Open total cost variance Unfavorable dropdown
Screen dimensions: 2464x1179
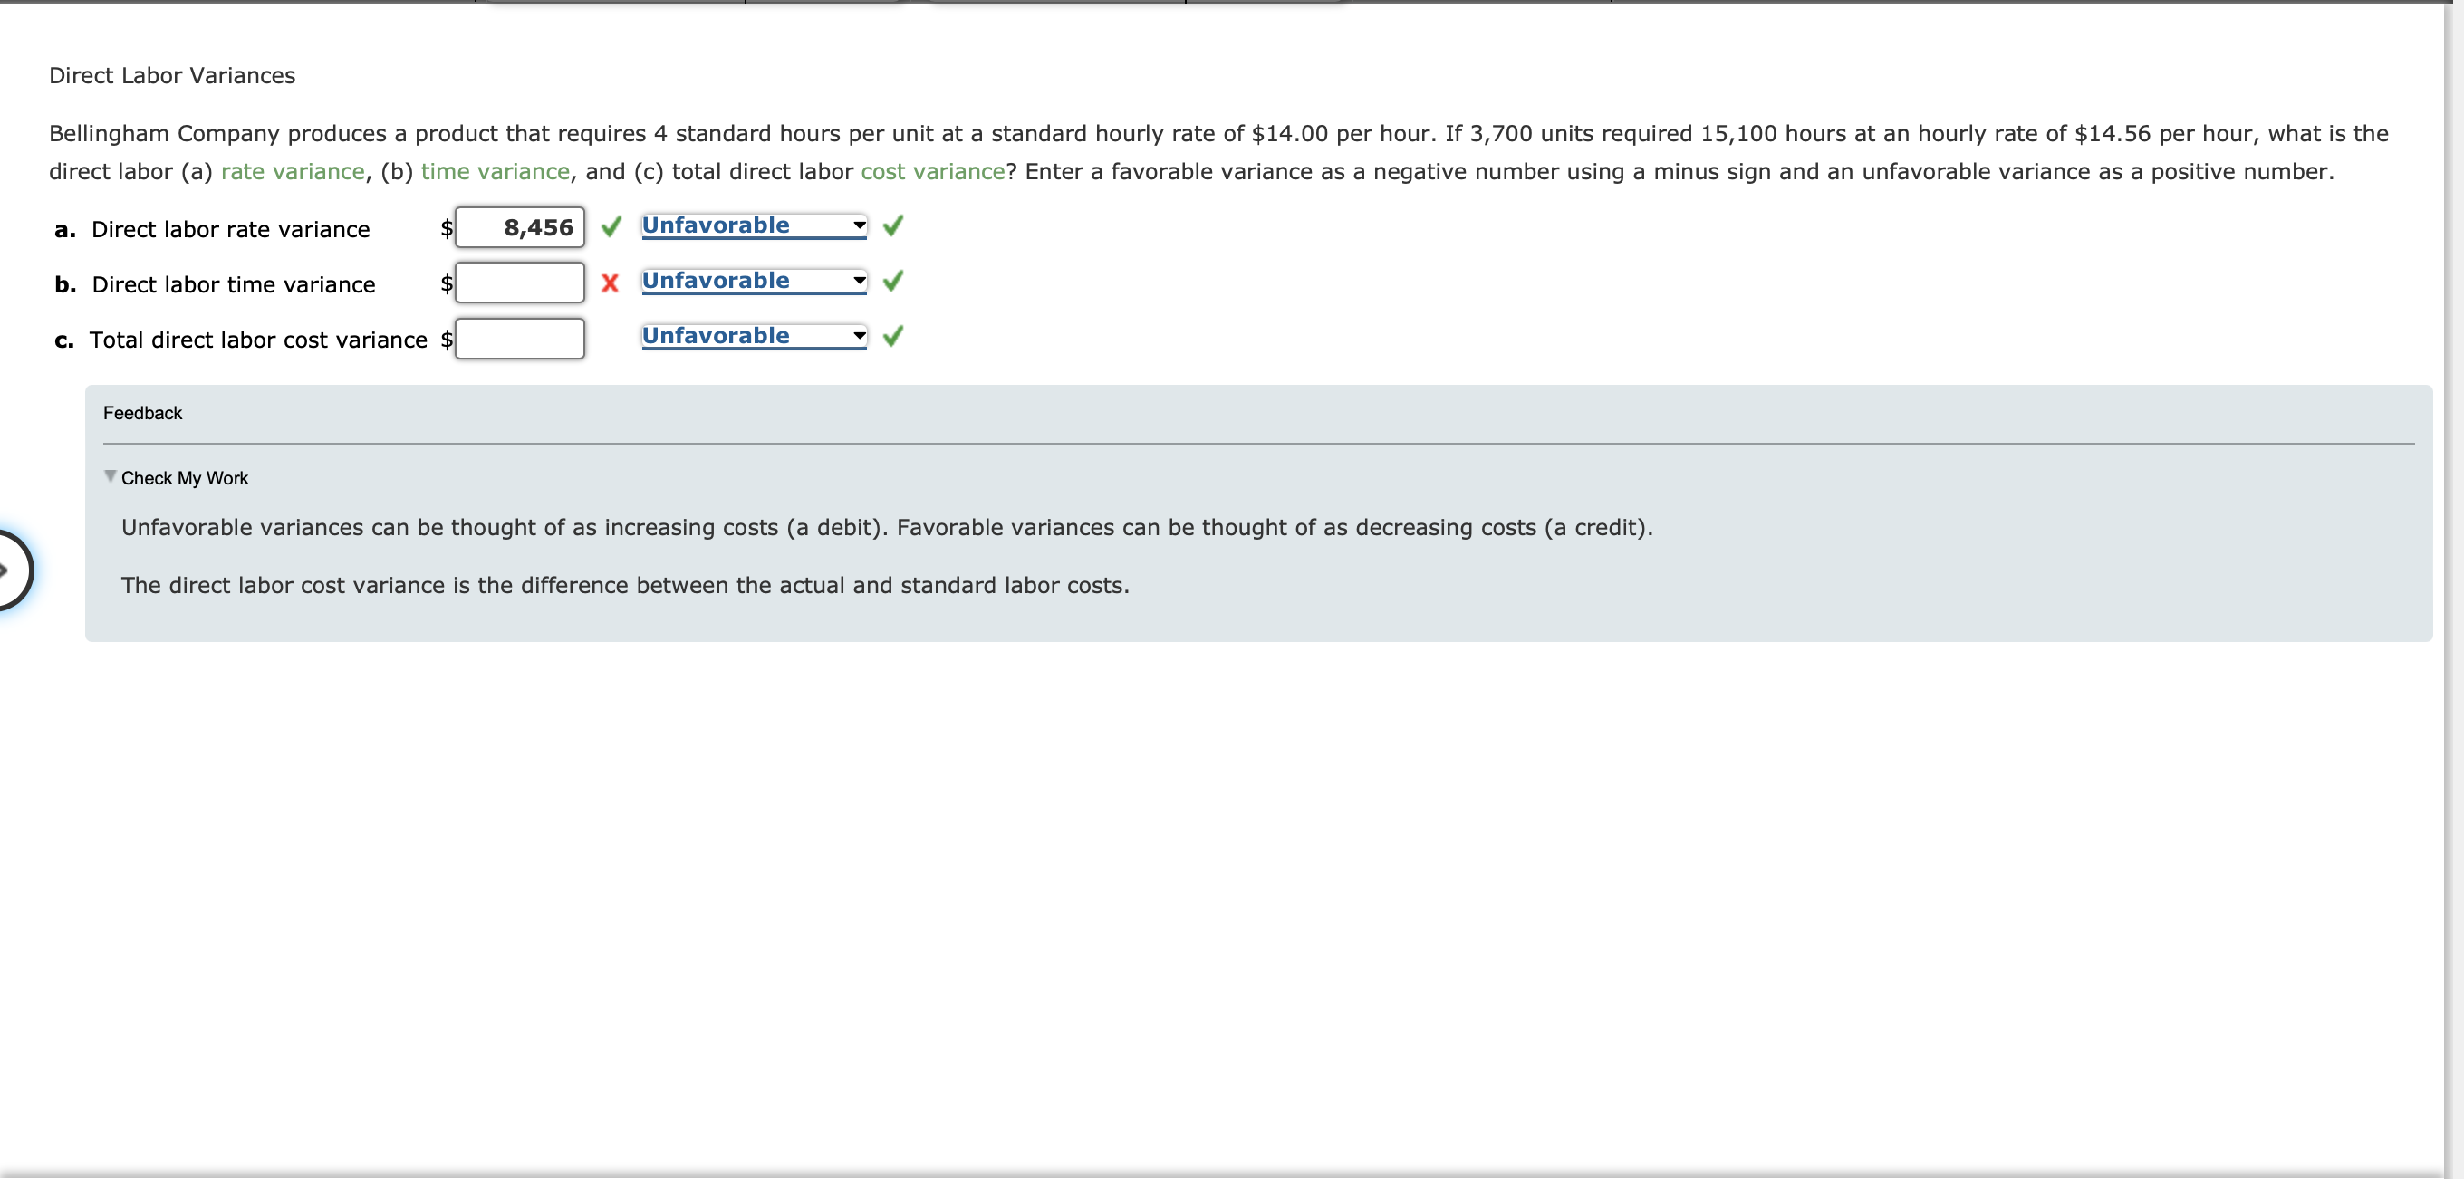click(754, 337)
